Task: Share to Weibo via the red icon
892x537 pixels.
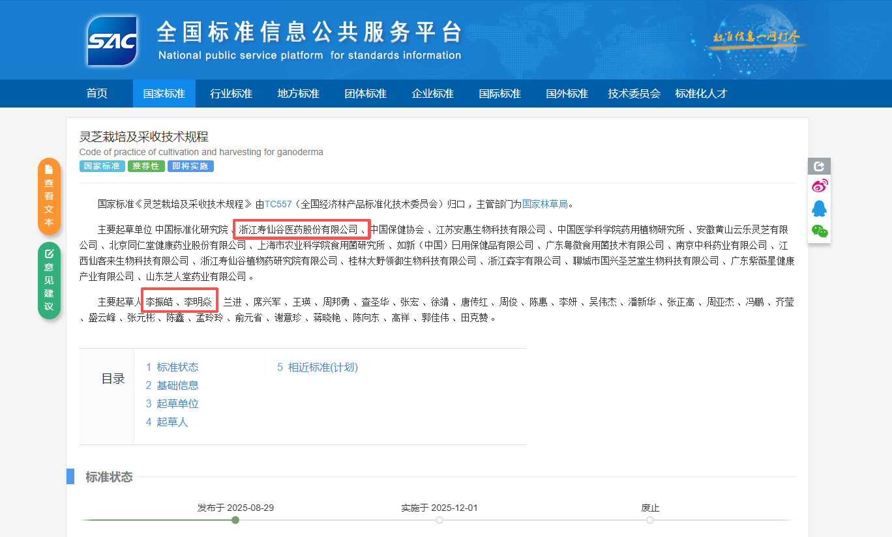Action: (819, 186)
